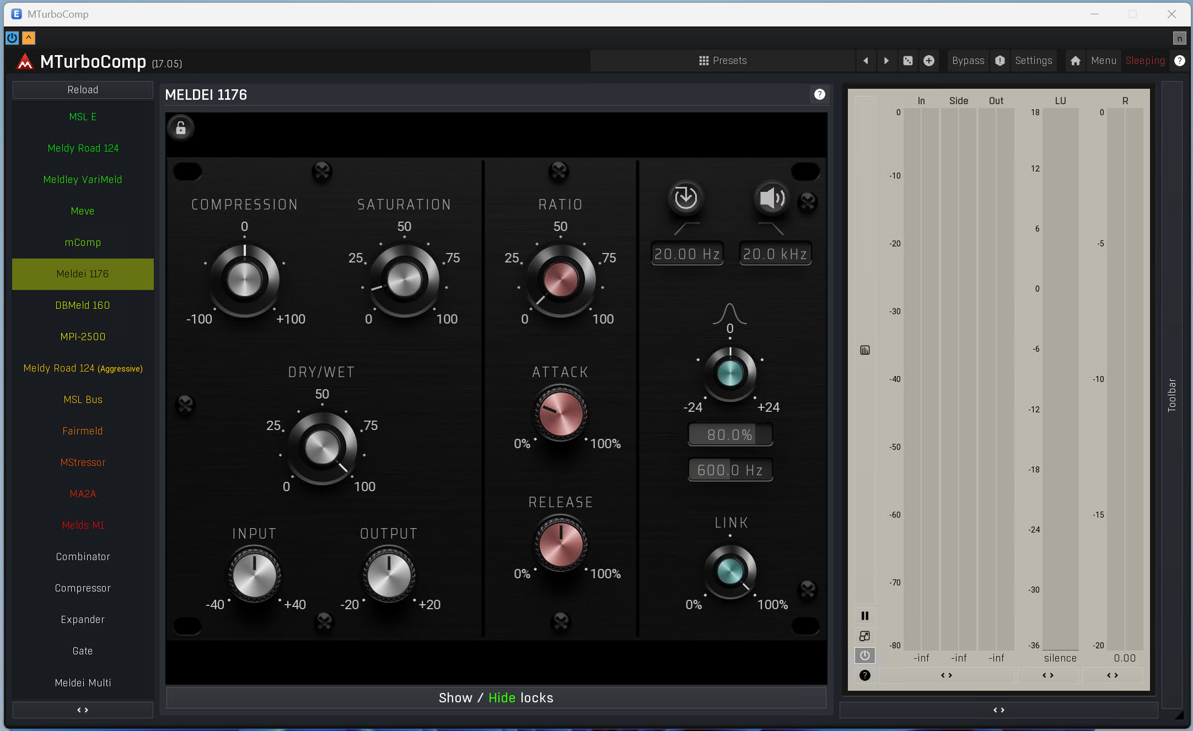This screenshot has width=1193, height=731.
Task: Expand the R meter arrows
Action: [1113, 675]
